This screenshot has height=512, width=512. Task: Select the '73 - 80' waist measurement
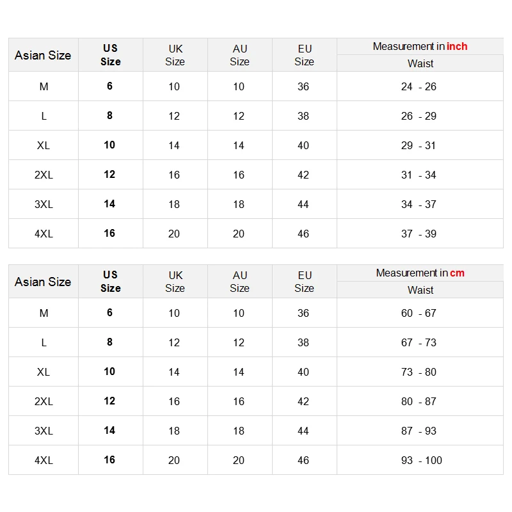click(419, 372)
